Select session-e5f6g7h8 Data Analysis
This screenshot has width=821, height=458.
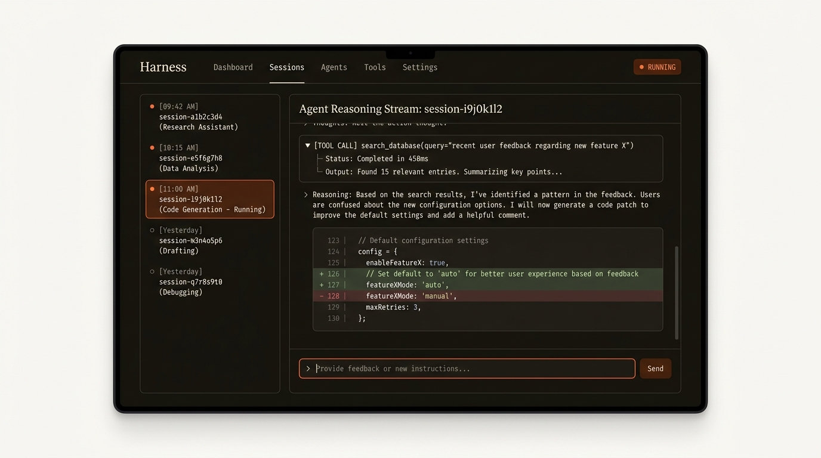tap(210, 158)
